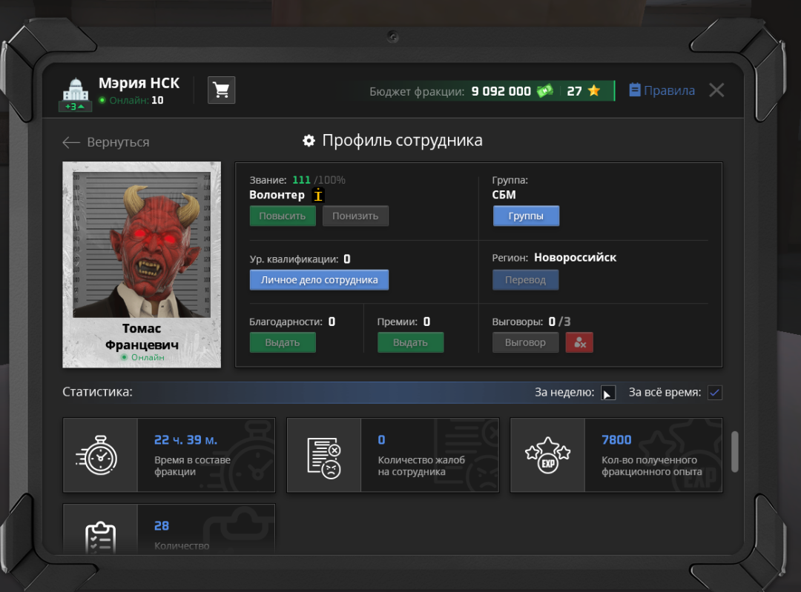
Task: Click the Мэрия НСК title
Action: (139, 83)
